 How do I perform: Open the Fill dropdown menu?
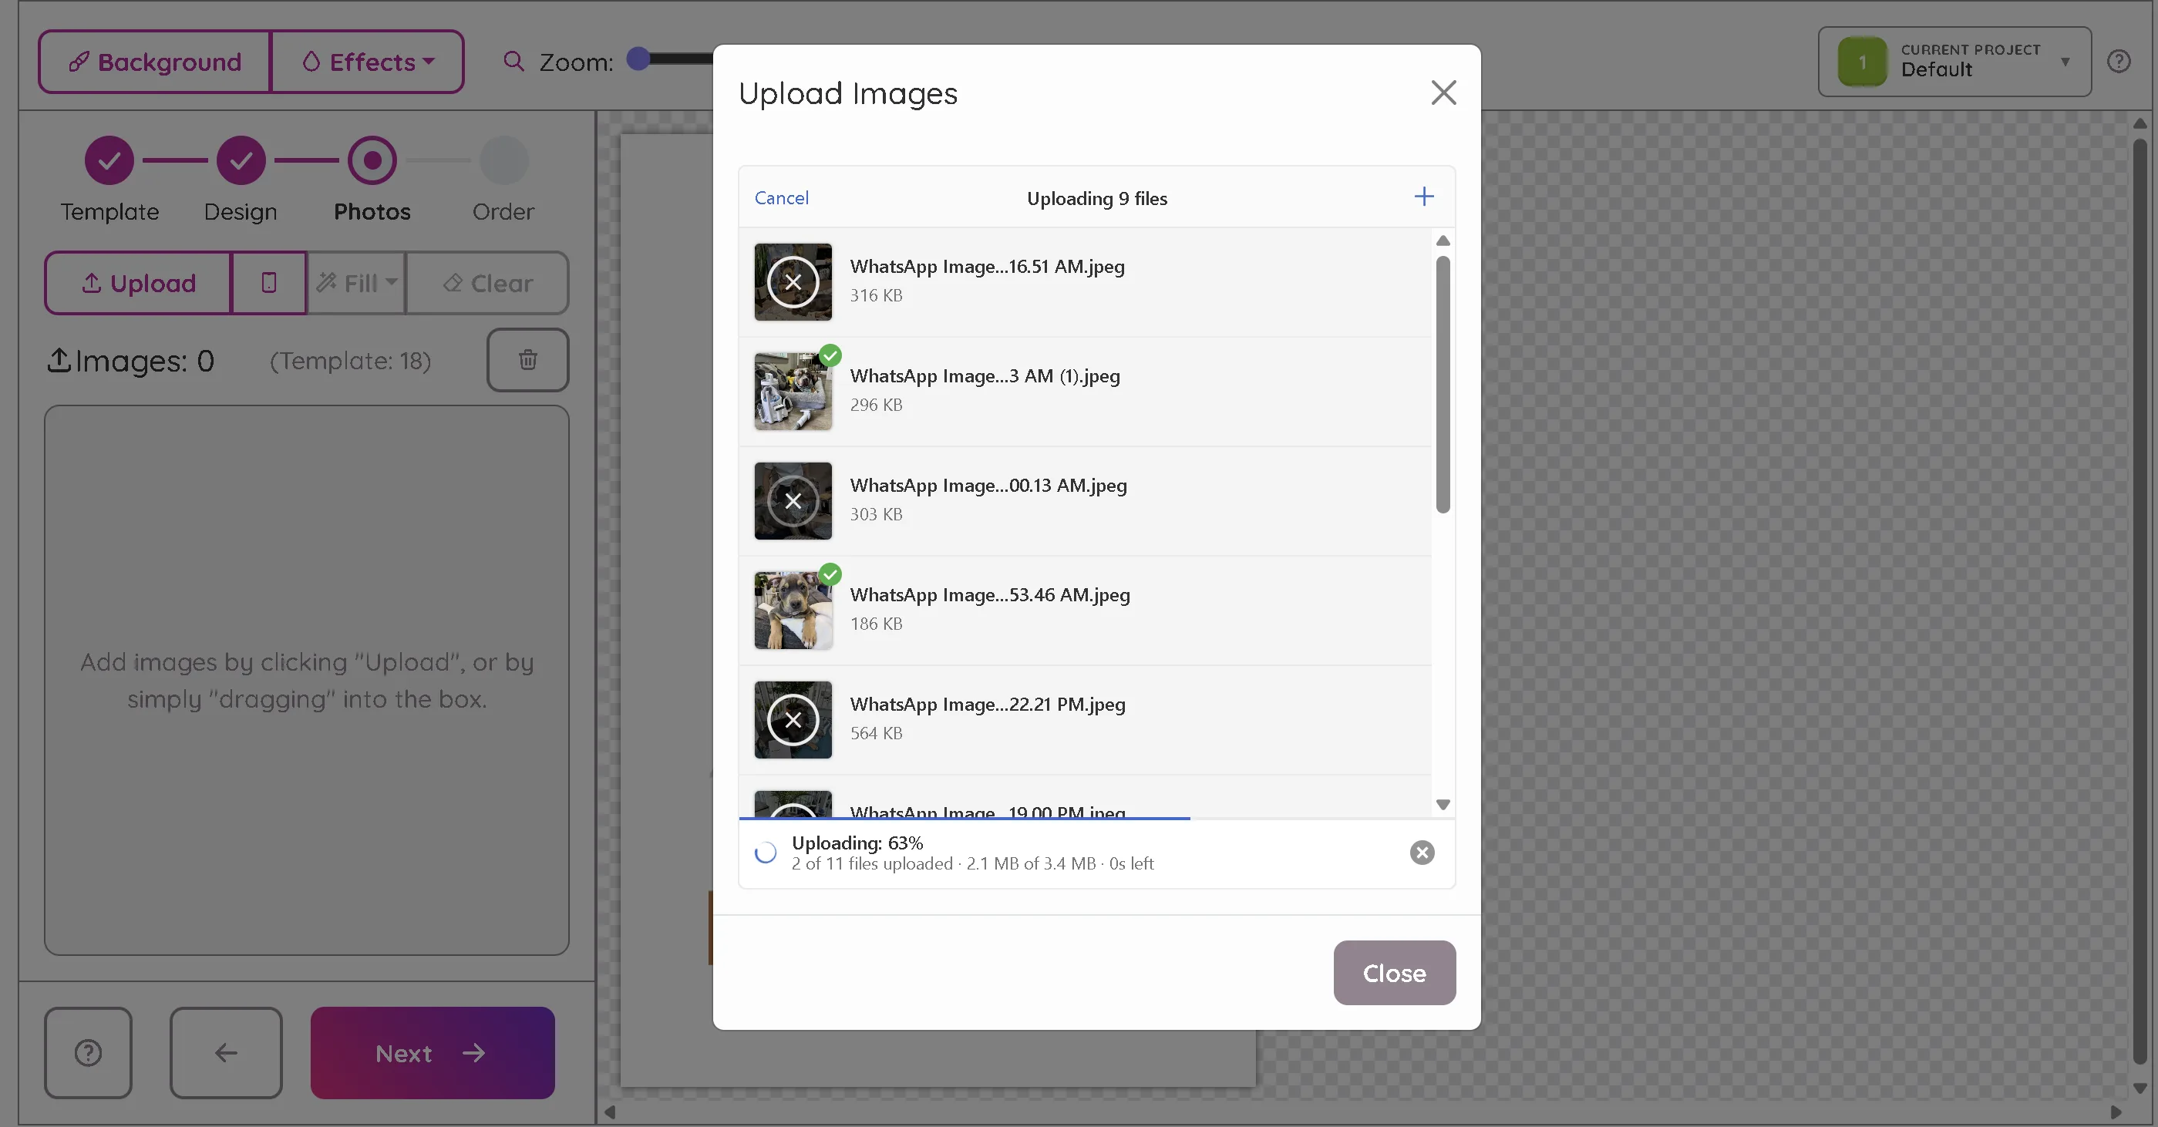click(356, 283)
